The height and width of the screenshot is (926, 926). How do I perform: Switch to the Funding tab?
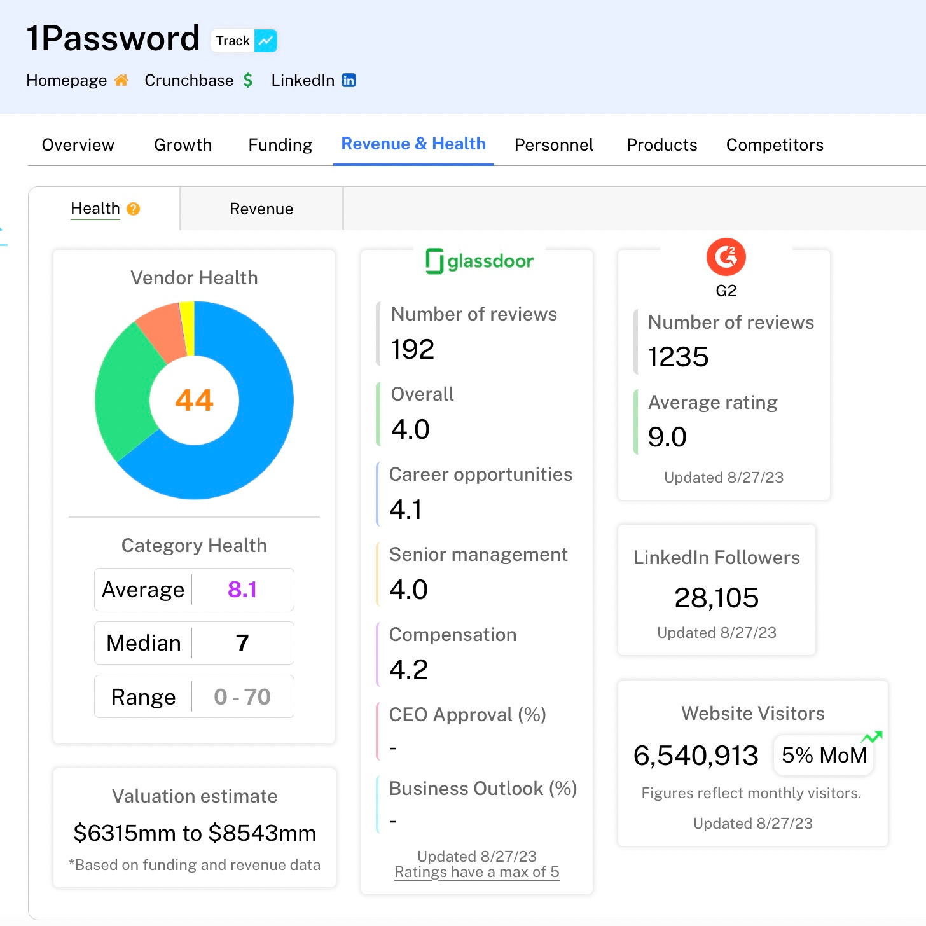(x=280, y=145)
